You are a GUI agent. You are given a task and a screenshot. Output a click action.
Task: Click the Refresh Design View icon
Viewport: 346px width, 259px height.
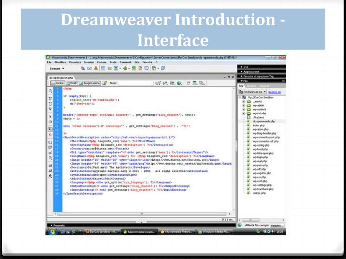coord(188,83)
